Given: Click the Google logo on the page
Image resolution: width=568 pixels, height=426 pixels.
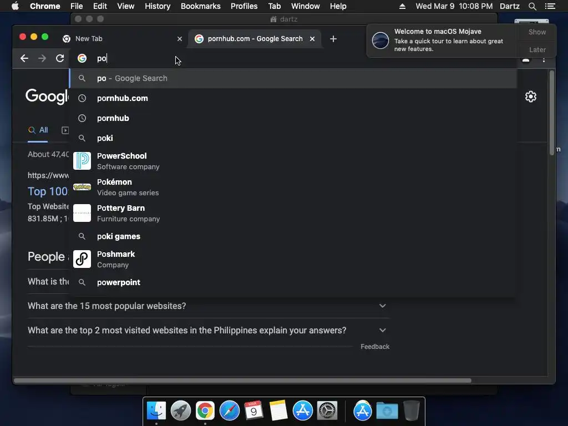Looking at the screenshot, I should point(47,97).
